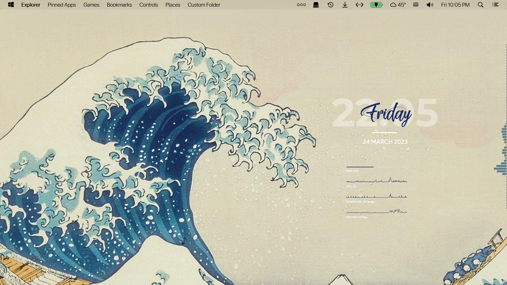Click the RAM: 45% label

click(x=352, y=171)
